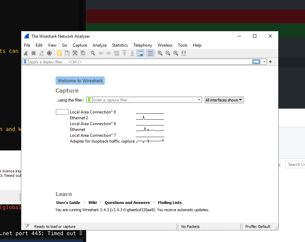Open the Analyze menu
305x242 pixels.
point(99,45)
